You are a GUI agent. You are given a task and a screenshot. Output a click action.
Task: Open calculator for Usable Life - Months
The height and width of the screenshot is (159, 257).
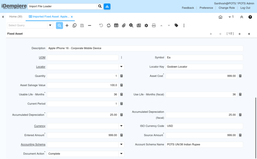(121, 94)
